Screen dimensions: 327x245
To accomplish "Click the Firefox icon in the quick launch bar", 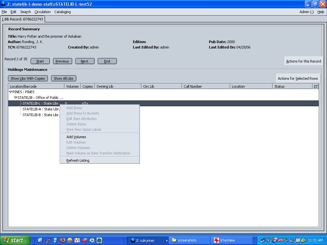I will 62,240.
